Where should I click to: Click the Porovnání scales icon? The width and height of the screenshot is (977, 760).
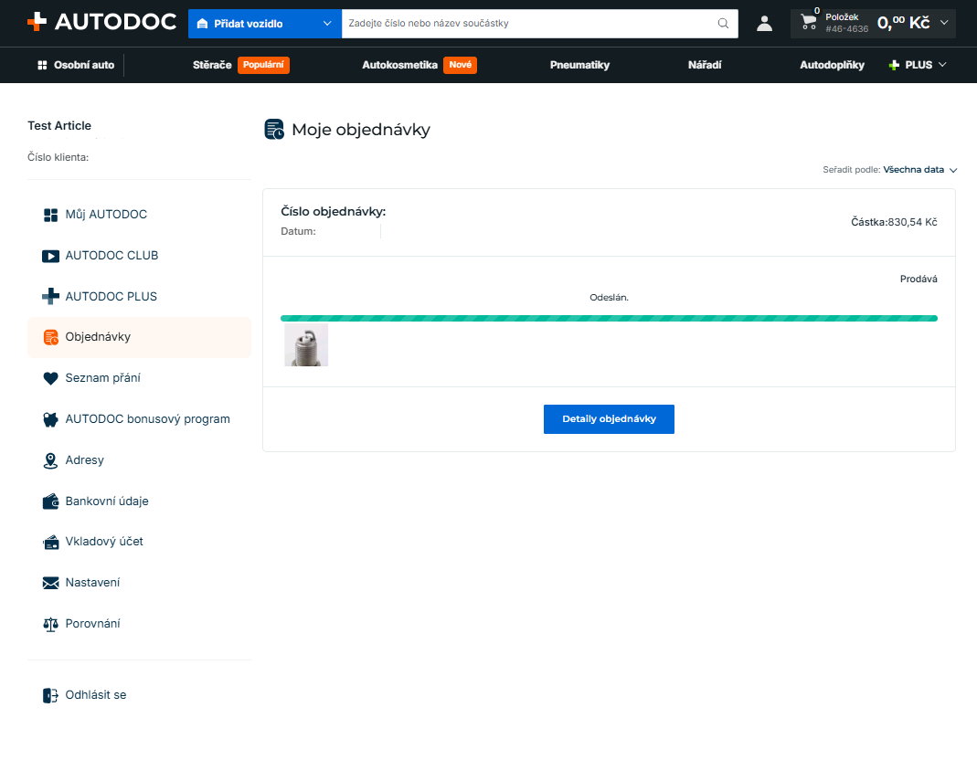pyautogui.click(x=50, y=624)
